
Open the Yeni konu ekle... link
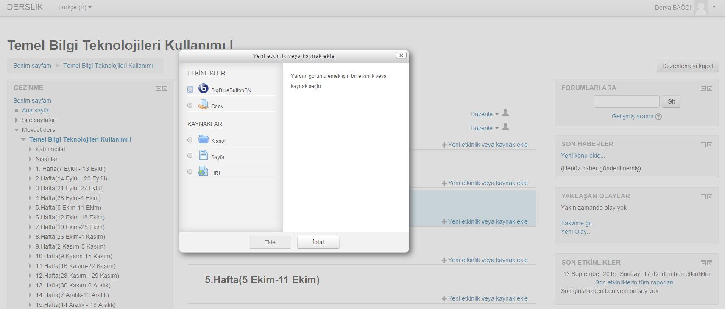pyautogui.click(x=583, y=156)
